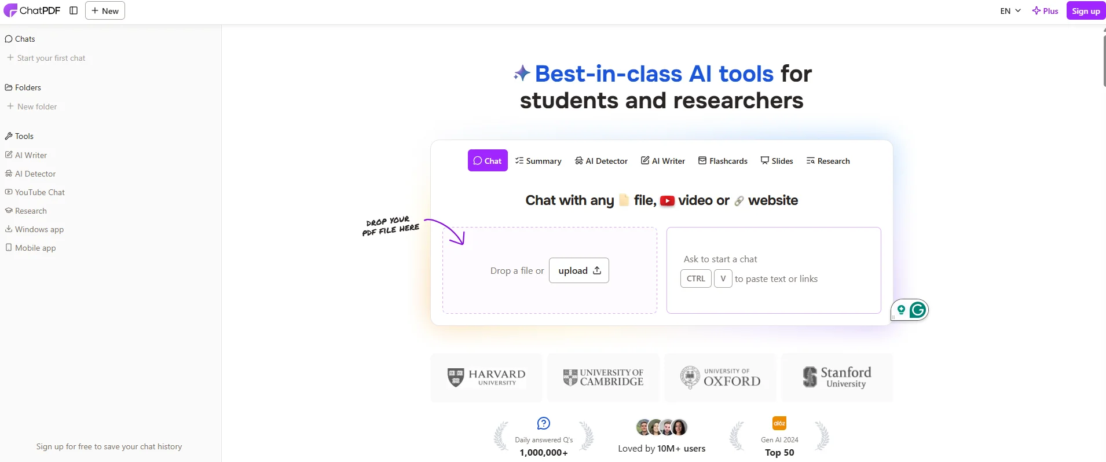Viewport: 1106px width, 462px height.
Task: Open the Grammarly extension icon
Action: [x=917, y=310]
